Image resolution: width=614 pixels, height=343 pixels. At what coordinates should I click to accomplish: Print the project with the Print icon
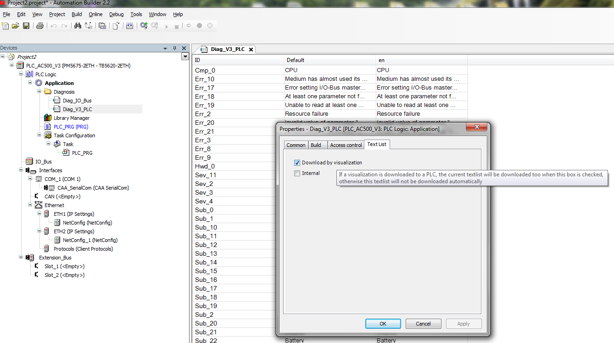[39, 26]
